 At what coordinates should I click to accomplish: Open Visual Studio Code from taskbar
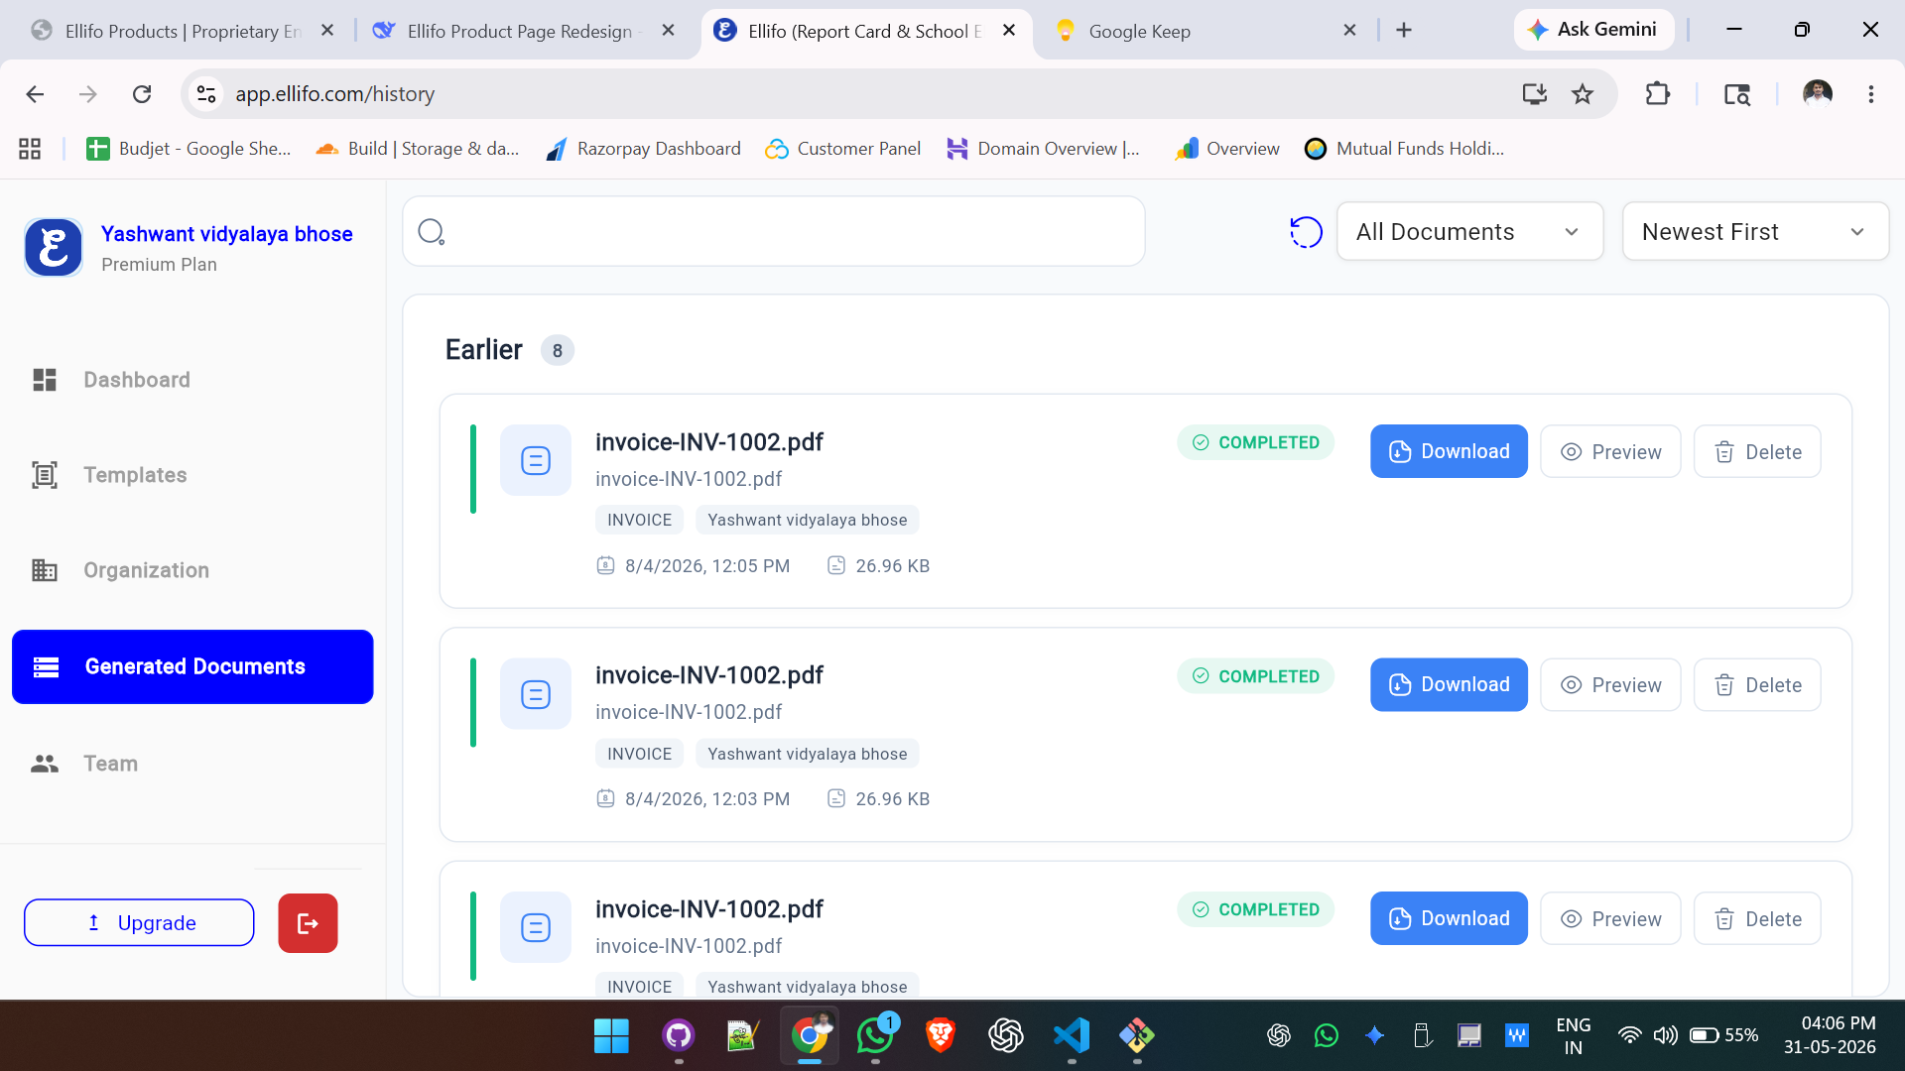point(1072,1036)
